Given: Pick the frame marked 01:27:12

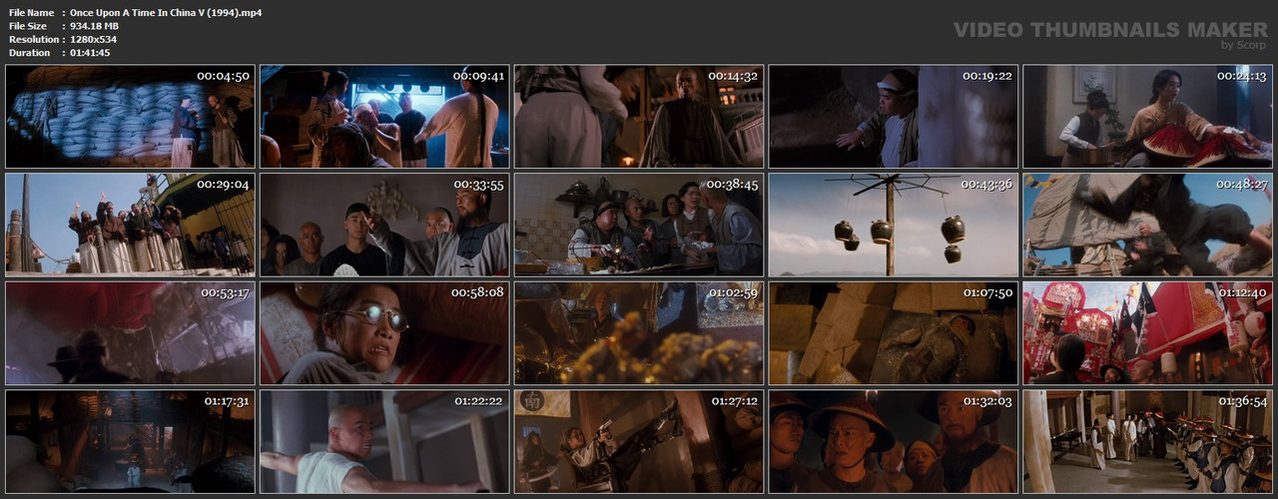Looking at the screenshot, I should (x=639, y=441).
